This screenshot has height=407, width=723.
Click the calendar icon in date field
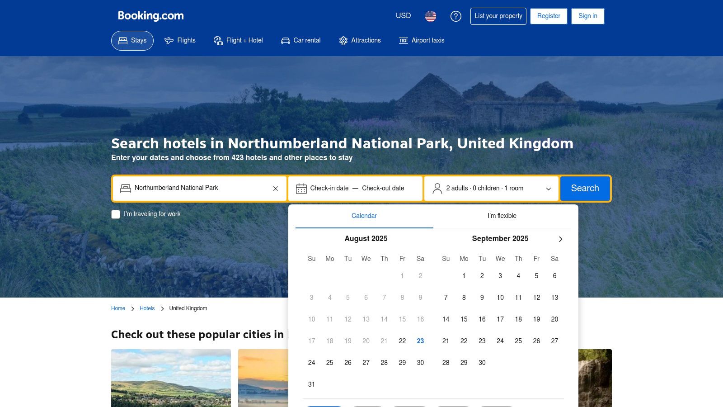click(301, 189)
